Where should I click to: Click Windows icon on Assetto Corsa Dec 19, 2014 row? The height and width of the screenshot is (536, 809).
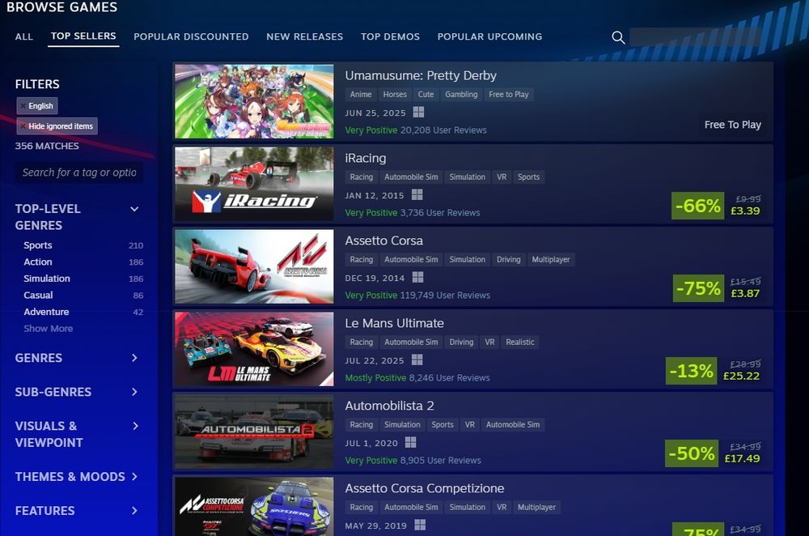[418, 277]
